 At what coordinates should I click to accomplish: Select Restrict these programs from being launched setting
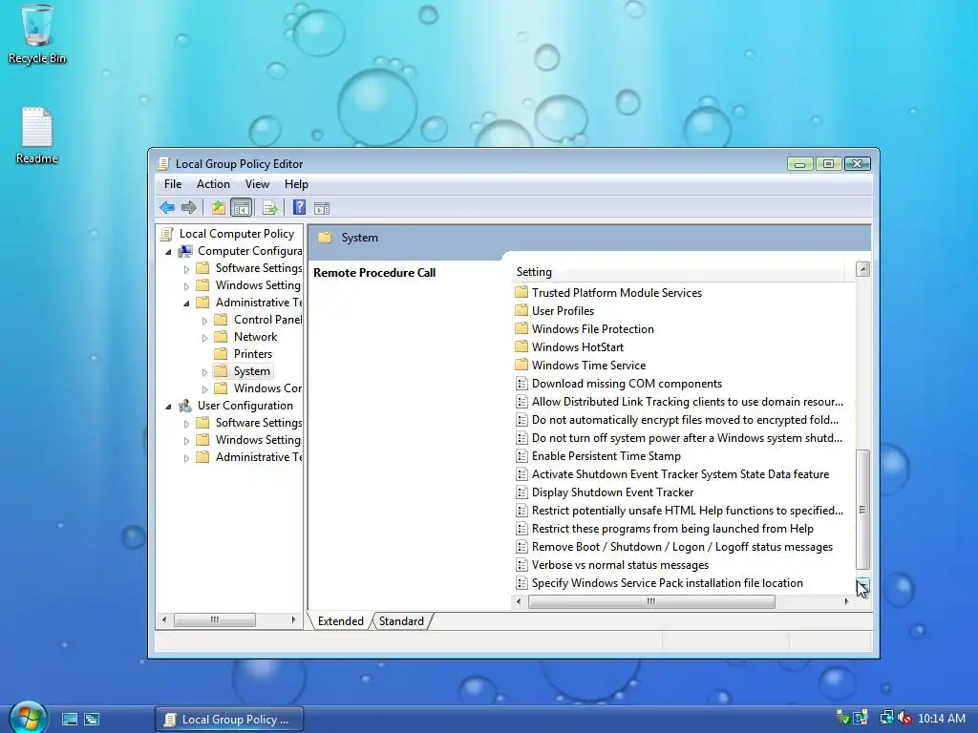[x=672, y=529]
